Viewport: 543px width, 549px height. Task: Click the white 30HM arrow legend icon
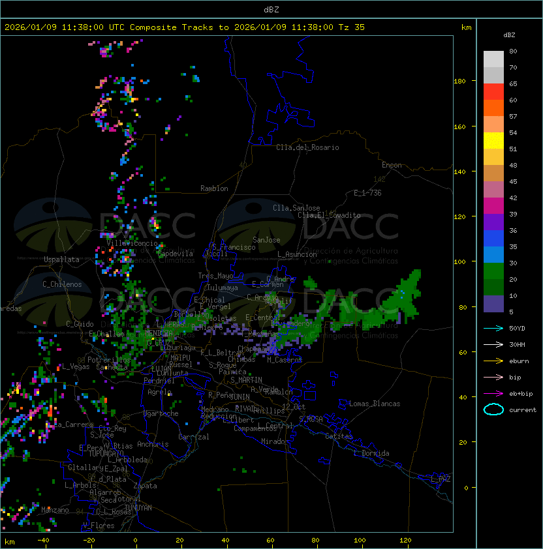click(x=493, y=344)
